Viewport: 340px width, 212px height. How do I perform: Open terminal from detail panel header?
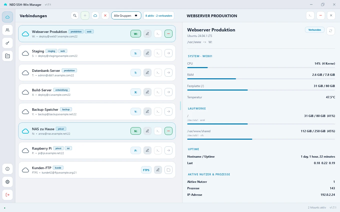click(x=310, y=15)
